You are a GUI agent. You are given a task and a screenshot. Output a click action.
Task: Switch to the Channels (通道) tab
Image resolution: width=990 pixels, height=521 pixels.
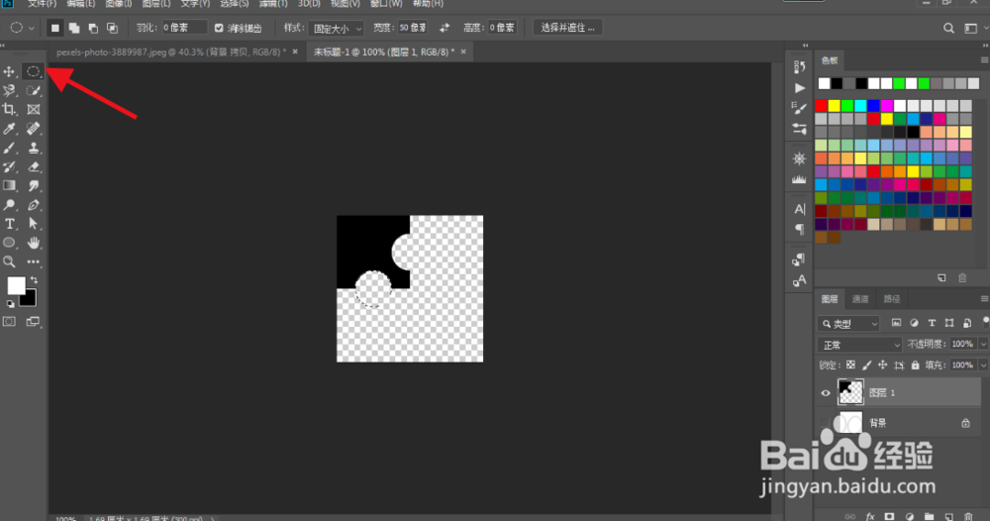tap(860, 299)
